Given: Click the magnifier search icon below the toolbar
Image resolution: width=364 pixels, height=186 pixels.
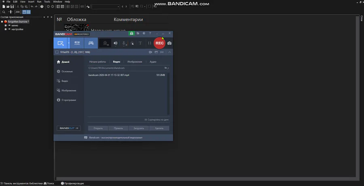Looking at the screenshot, I should pos(4,12).
